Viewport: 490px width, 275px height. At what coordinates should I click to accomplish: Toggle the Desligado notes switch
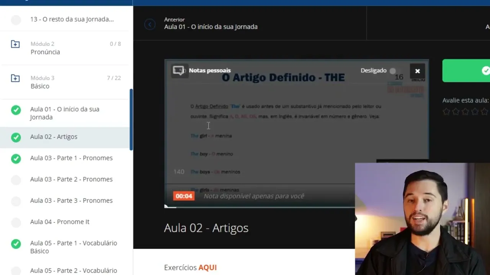pyautogui.click(x=393, y=71)
